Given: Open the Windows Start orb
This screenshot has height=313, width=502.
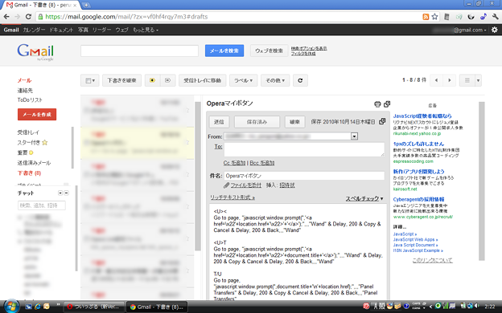Looking at the screenshot, I should tap(11, 306).
